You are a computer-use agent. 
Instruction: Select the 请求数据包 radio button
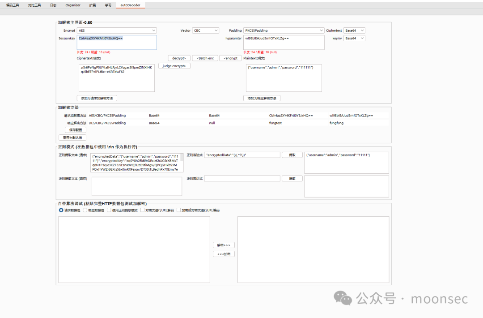click(x=61, y=210)
